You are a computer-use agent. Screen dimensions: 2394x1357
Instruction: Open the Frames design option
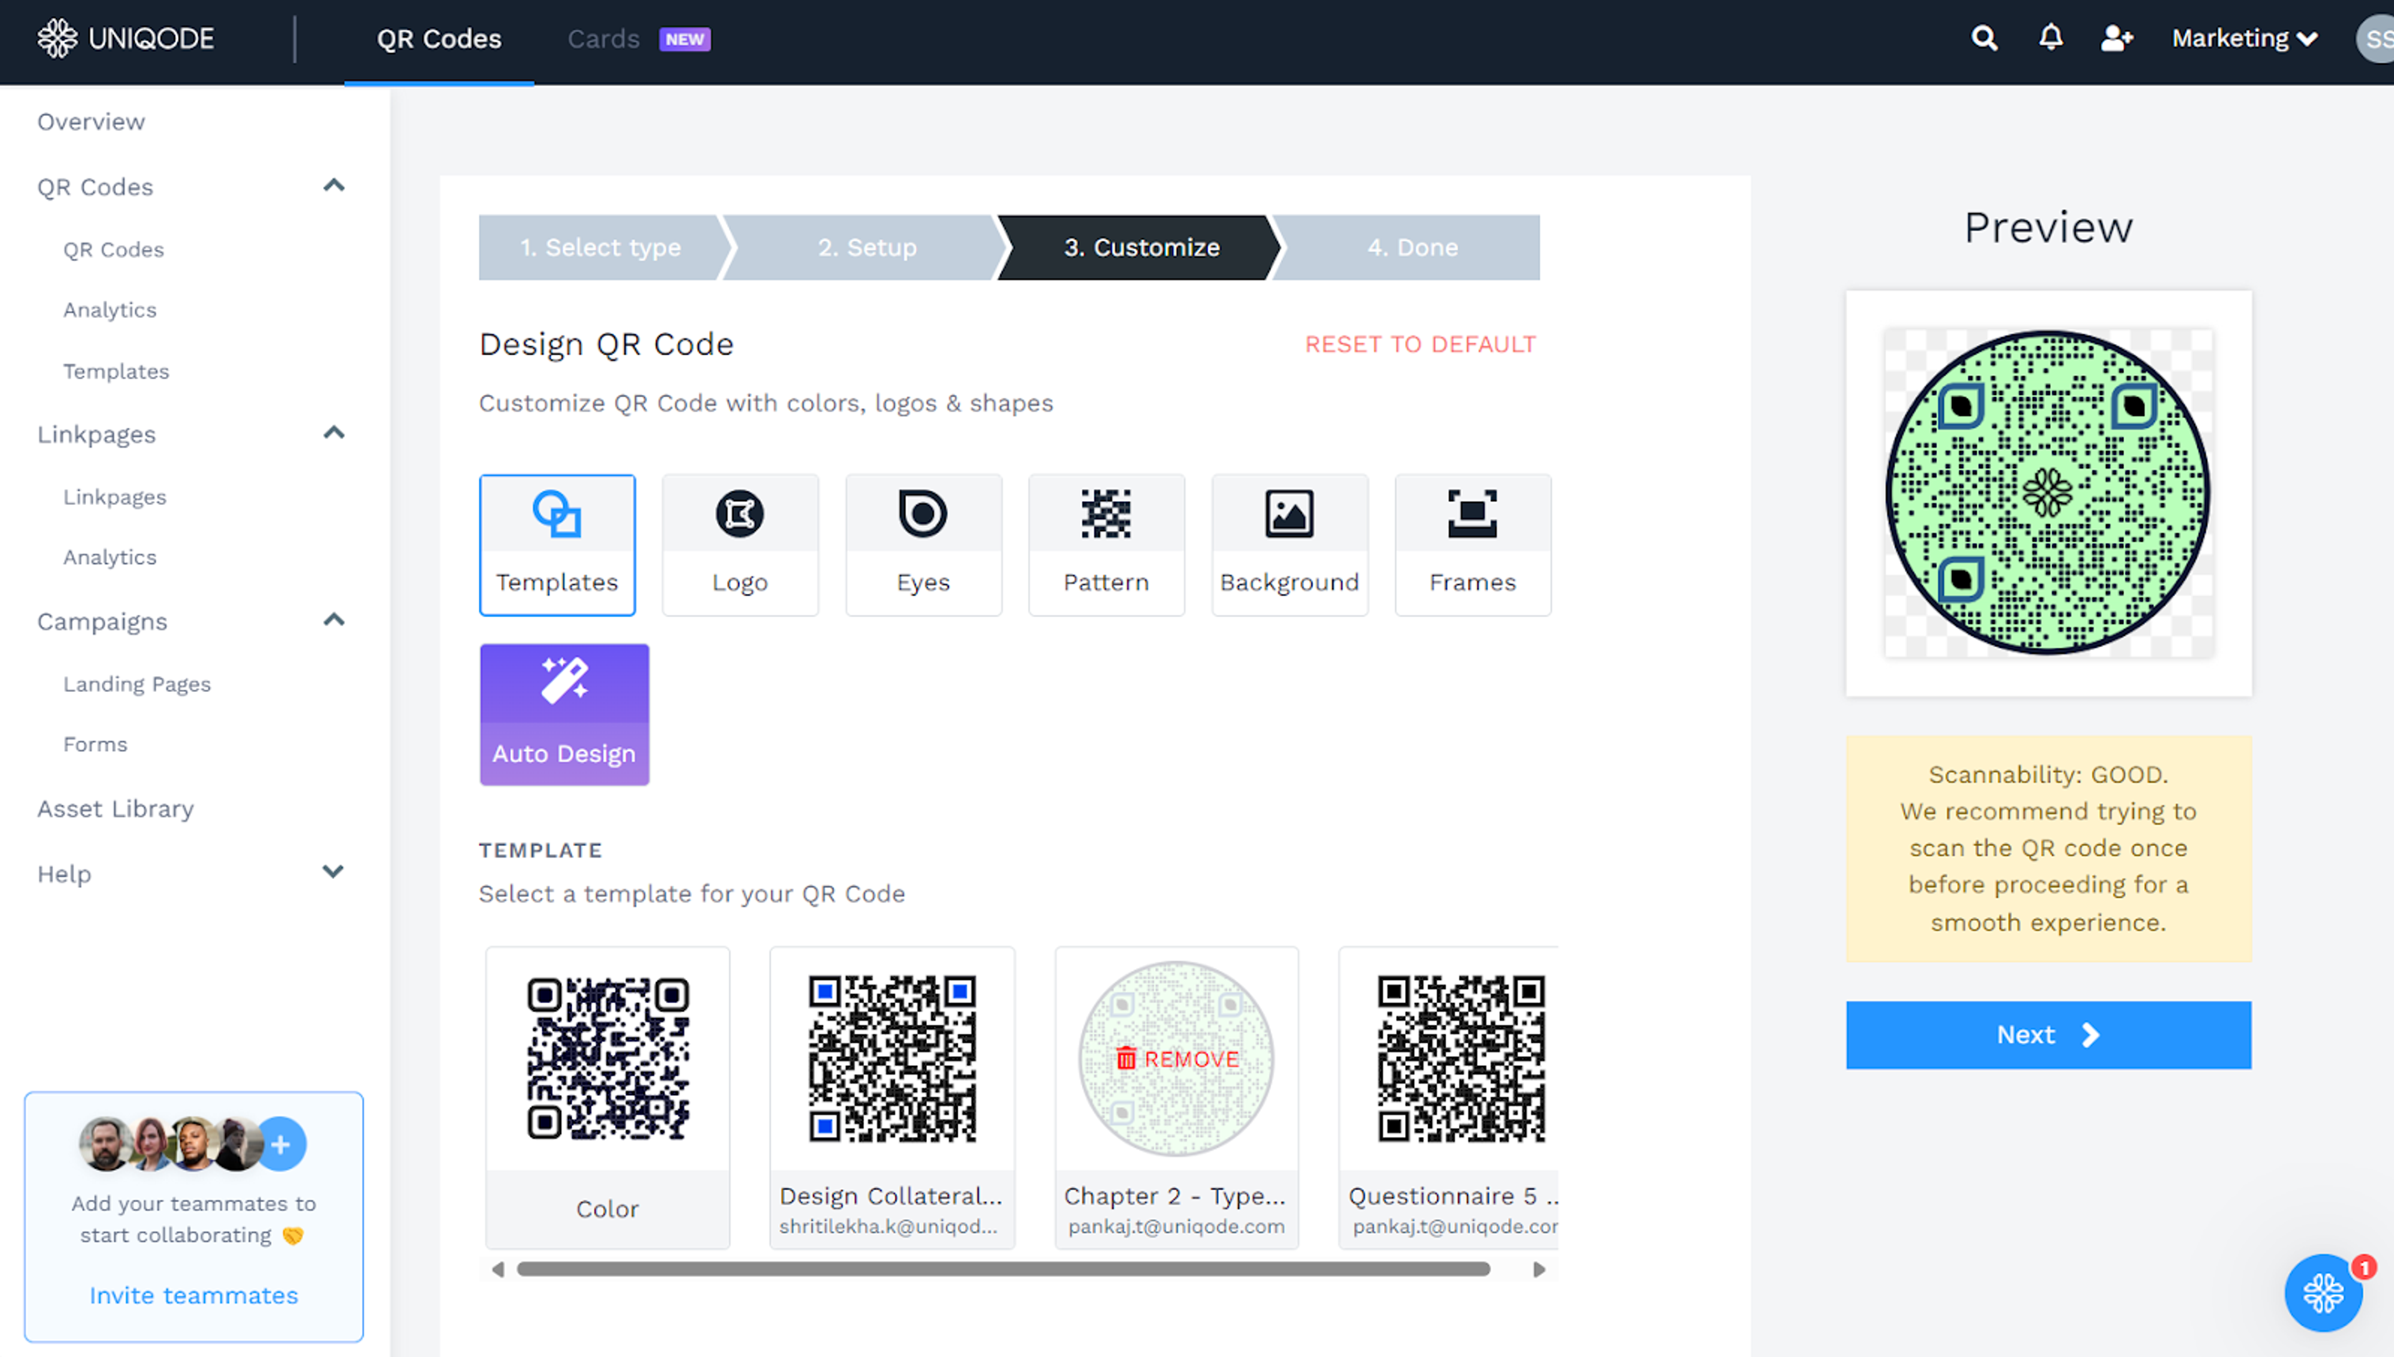tap(1473, 545)
